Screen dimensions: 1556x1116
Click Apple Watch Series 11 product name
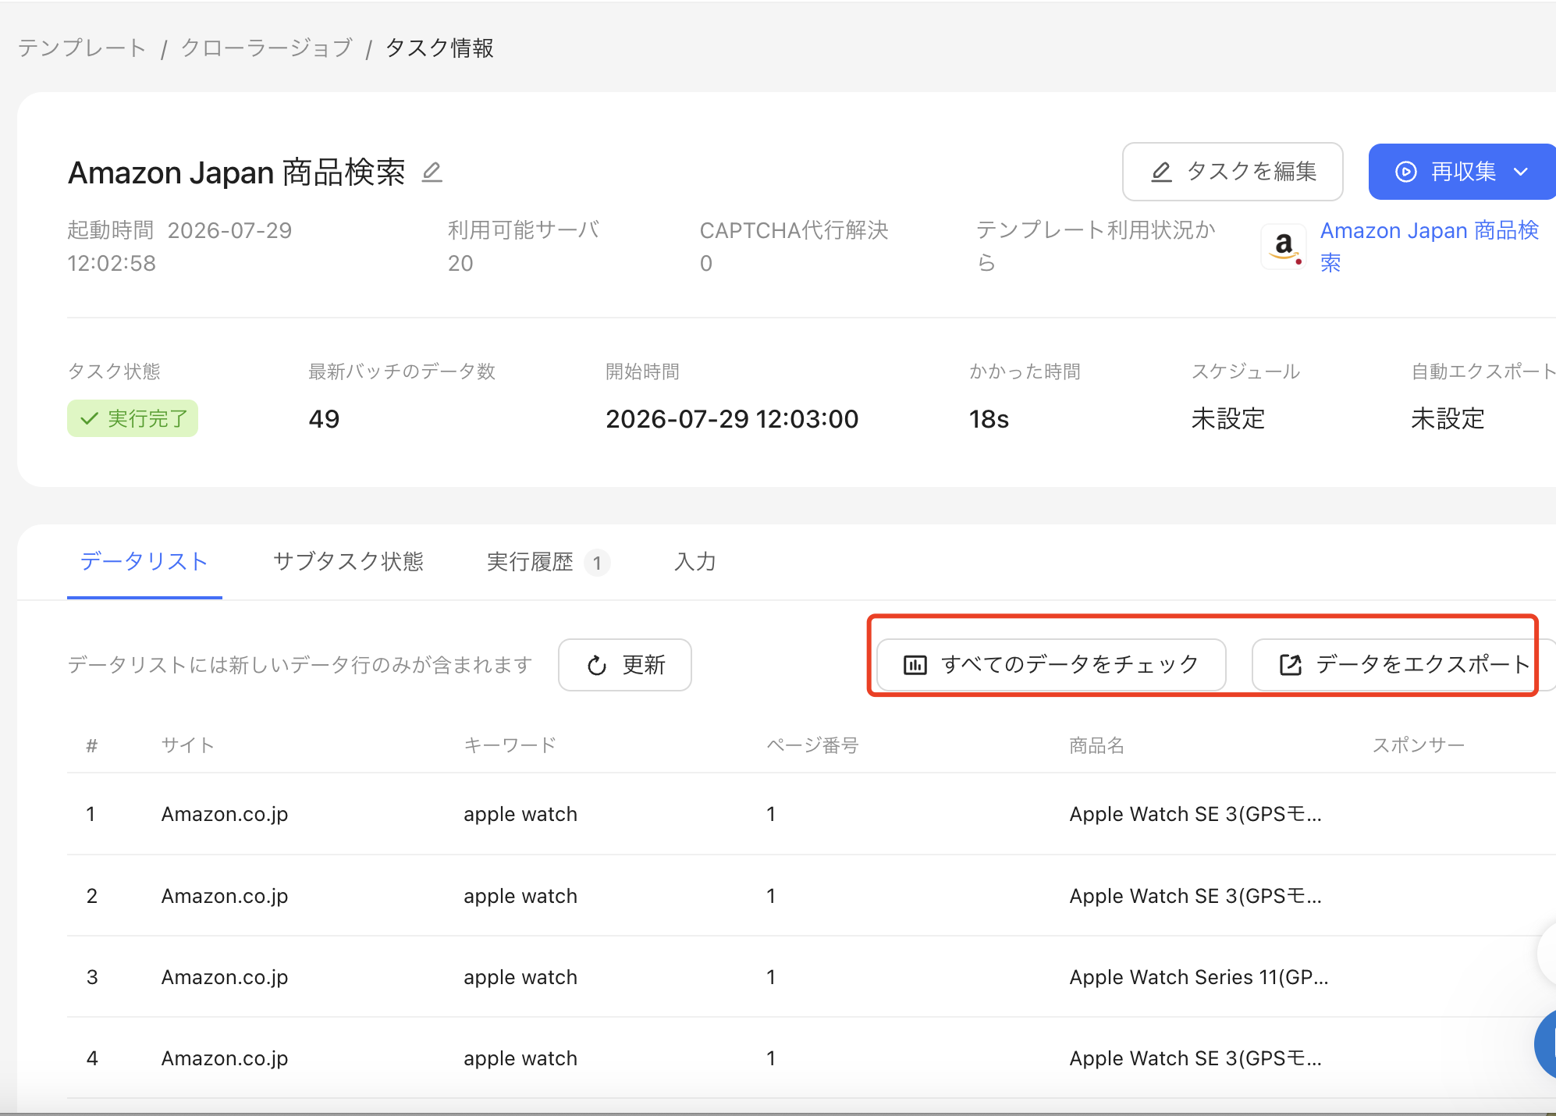[x=1199, y=977]
